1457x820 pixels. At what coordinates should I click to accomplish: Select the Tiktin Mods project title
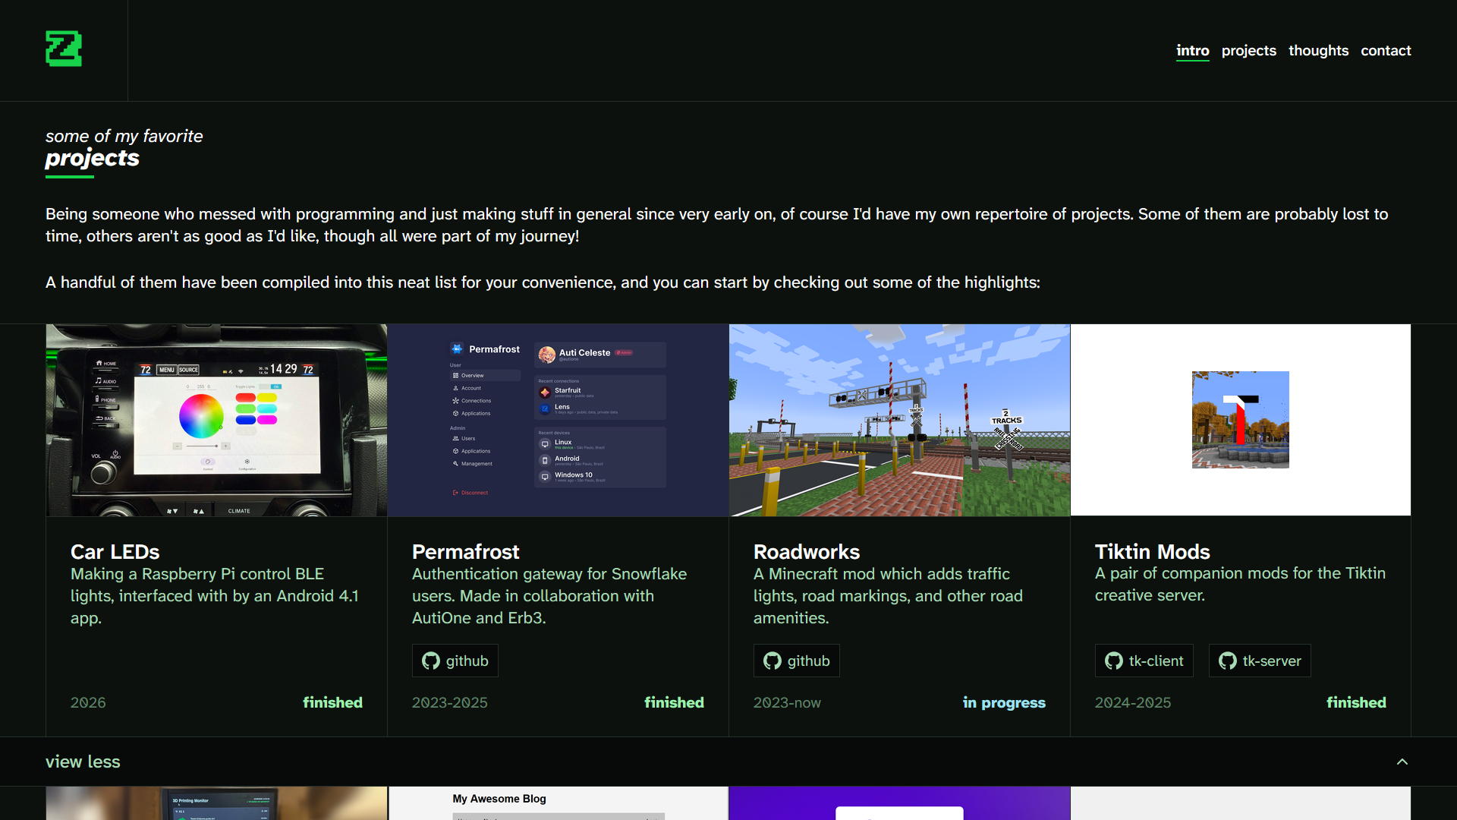pos(1152,552)
